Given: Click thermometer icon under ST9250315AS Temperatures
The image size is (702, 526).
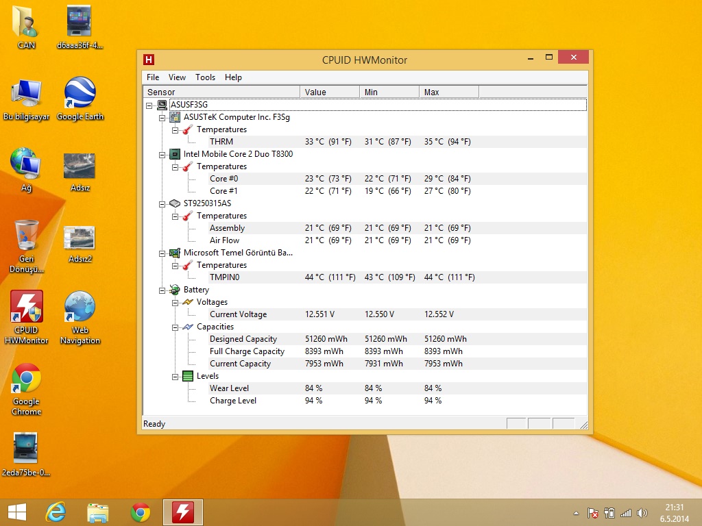Looking at the screenshot, I should pos(188,216).
